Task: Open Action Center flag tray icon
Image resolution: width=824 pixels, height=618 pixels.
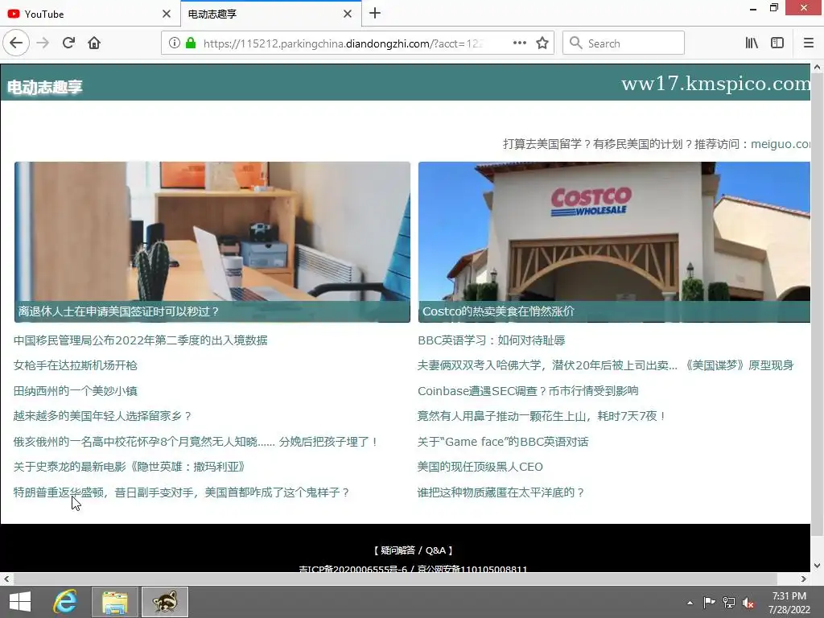Action: point(710,603)
